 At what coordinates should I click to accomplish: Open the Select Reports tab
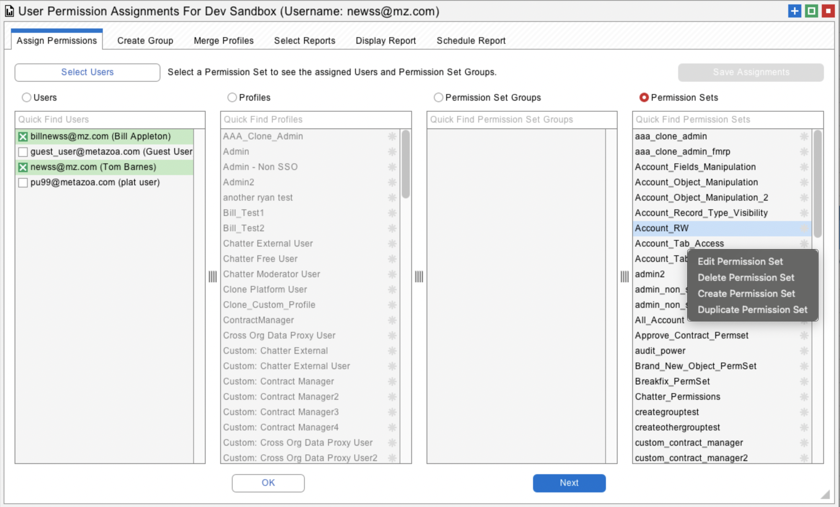304,40
